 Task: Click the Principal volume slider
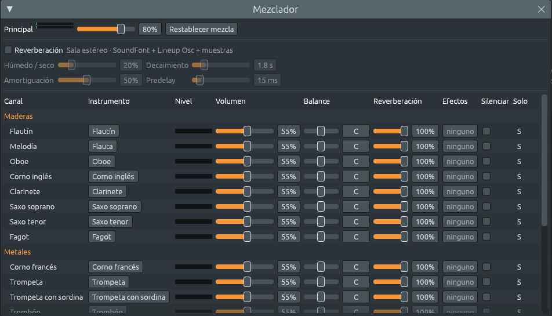point(106,29)
